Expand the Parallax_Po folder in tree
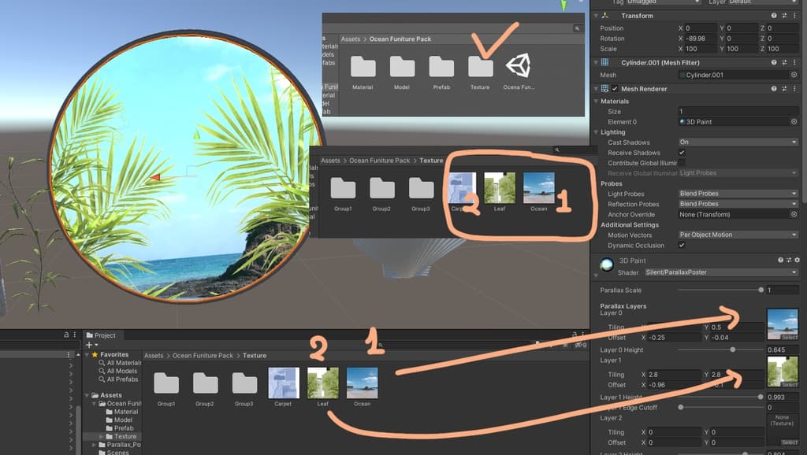 pyautogui.click(x=95, y=445)
